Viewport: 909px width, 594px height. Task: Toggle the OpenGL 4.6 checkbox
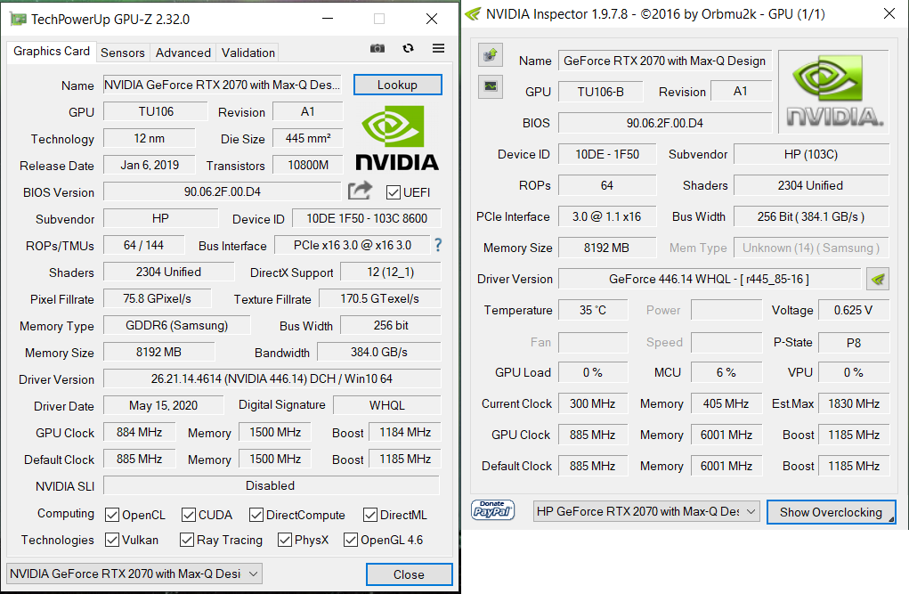click(351, 540)
